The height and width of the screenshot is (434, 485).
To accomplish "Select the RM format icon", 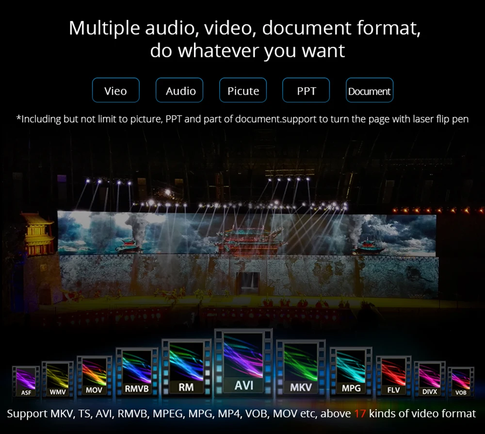I will (186, 367).
